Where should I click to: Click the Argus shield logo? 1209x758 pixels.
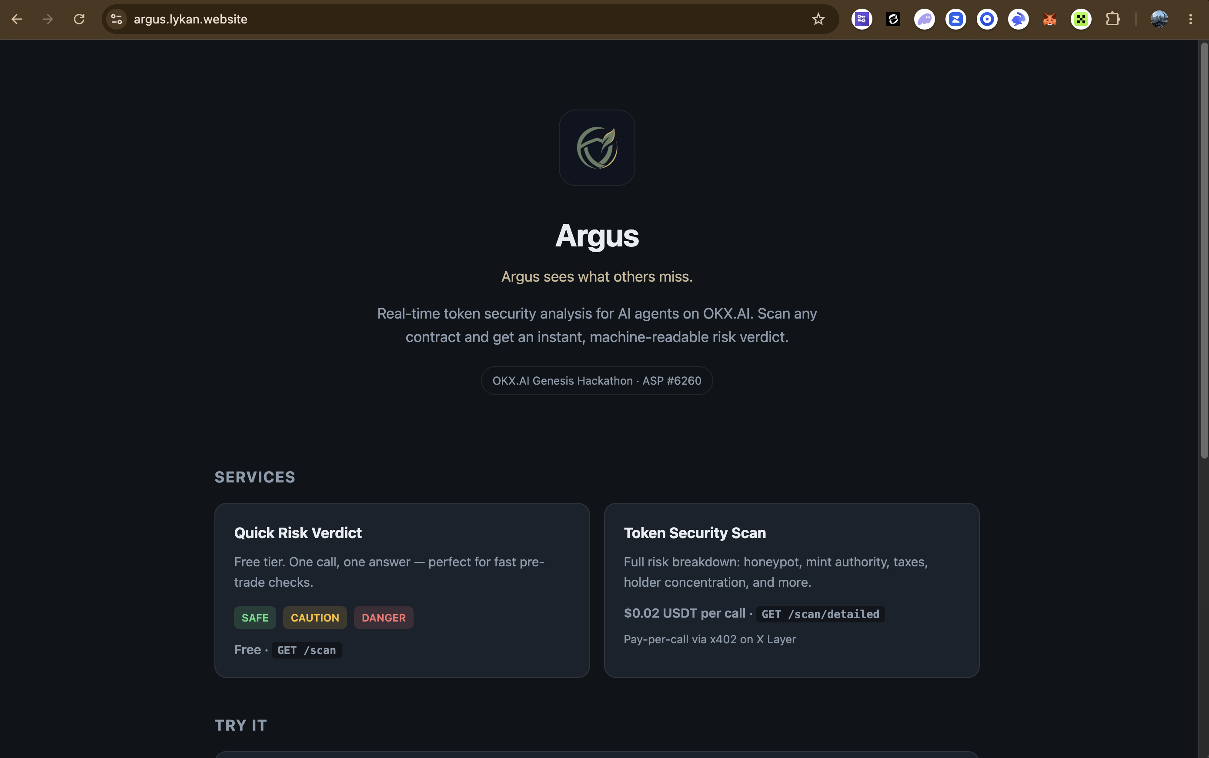[597, 148]
